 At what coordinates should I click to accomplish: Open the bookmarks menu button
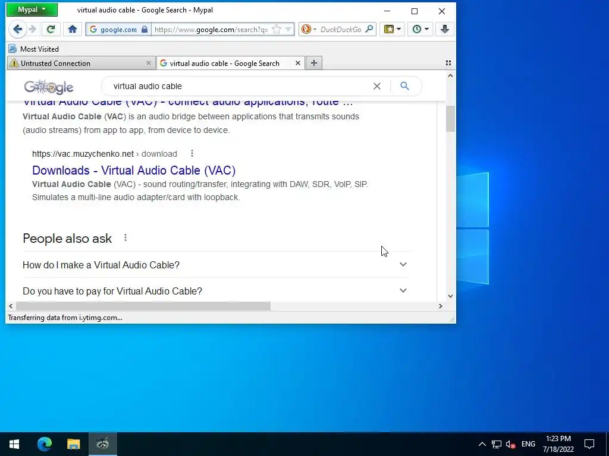(x=393, y=29)
